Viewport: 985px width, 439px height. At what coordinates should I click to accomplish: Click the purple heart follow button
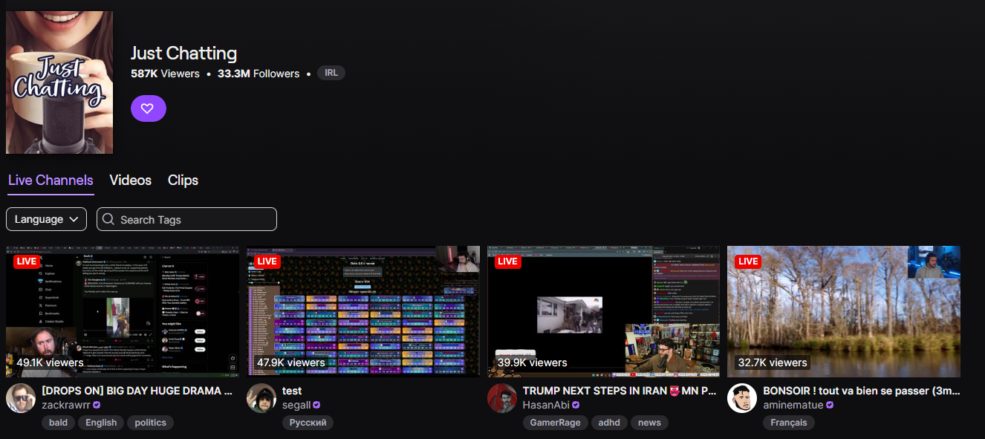[x=149, y=108]
